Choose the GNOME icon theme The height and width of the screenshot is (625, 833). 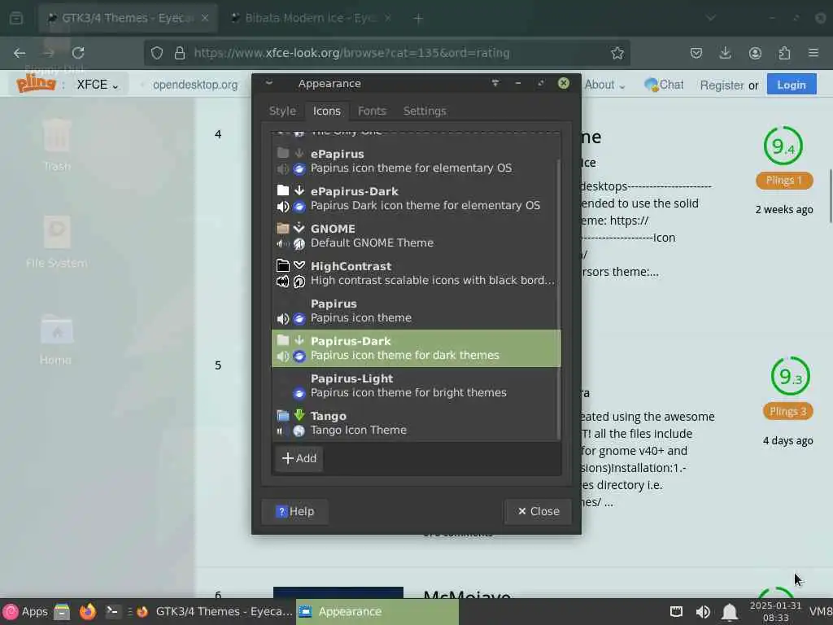click(x=416, y=235)
